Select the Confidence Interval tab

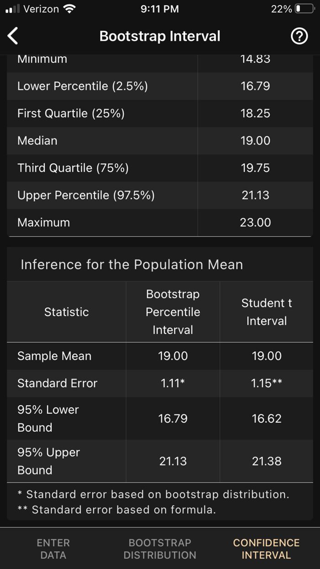click(266, 548)
